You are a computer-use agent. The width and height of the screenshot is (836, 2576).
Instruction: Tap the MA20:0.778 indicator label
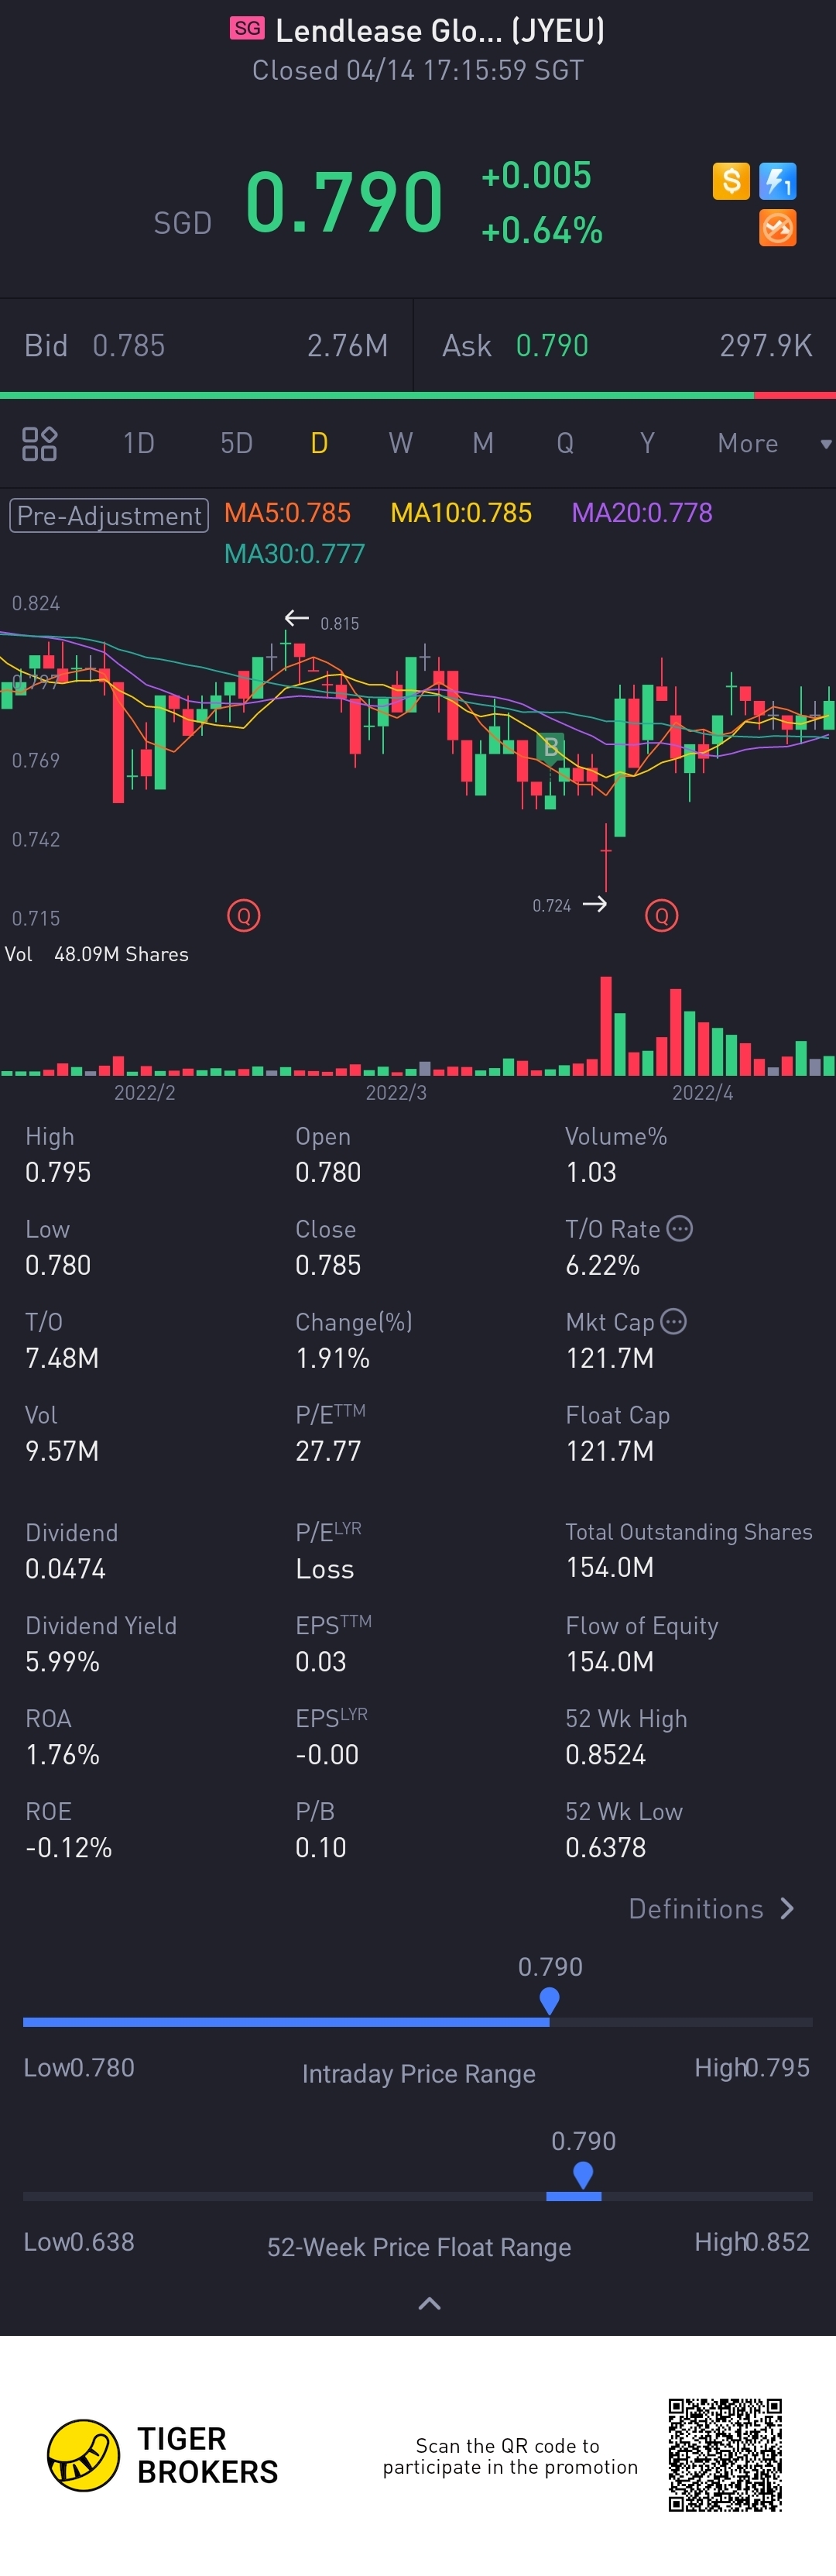click(x=642, y=513)
